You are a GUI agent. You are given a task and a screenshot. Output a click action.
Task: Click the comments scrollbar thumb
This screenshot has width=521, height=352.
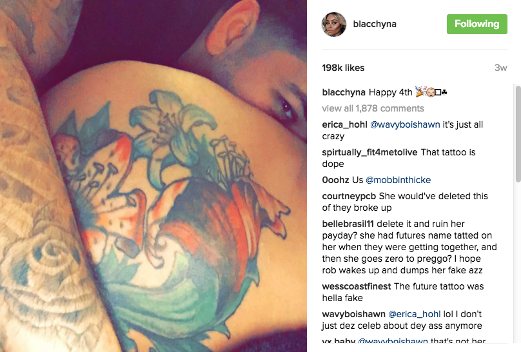[x=518, y=134]
